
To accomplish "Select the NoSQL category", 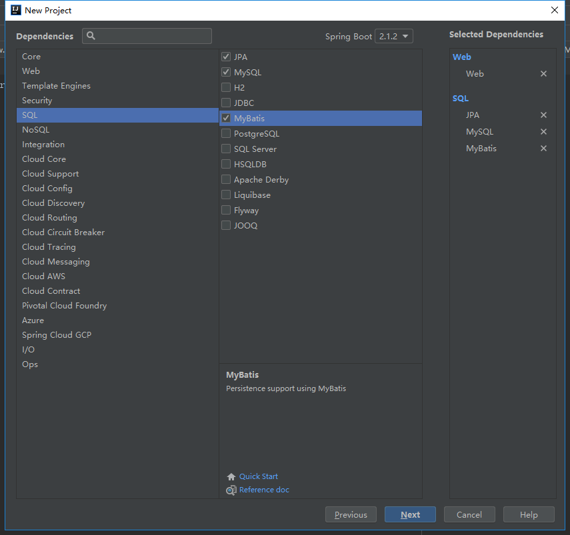I will [x=117, y=130].
